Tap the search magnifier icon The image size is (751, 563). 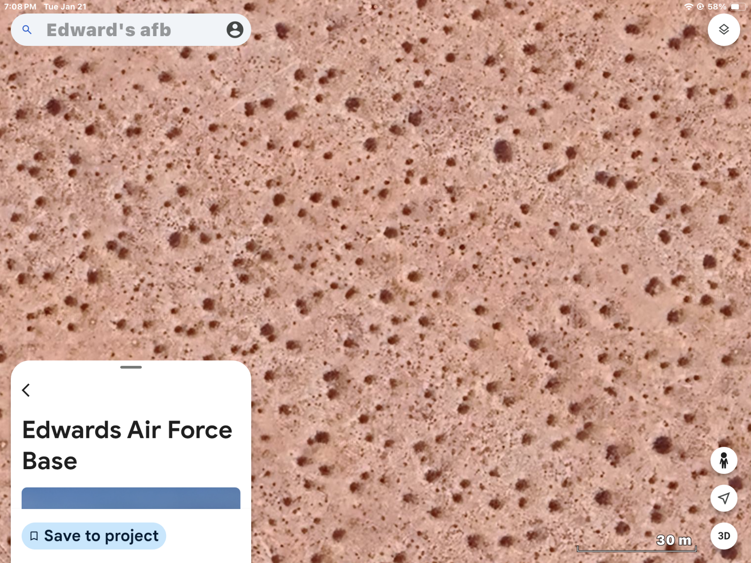pos(27,30)
